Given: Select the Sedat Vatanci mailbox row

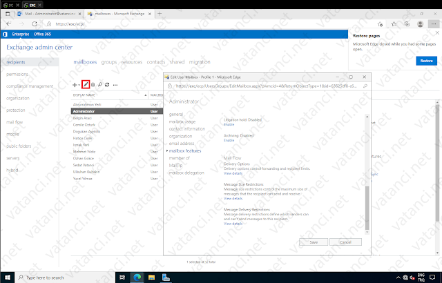Looking at the screenshot, I should 117,165.
